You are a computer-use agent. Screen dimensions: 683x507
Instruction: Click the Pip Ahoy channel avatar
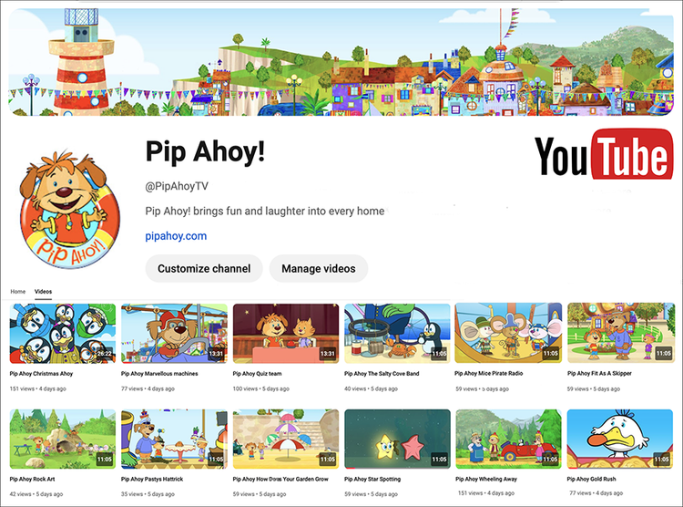coord(69,210)
